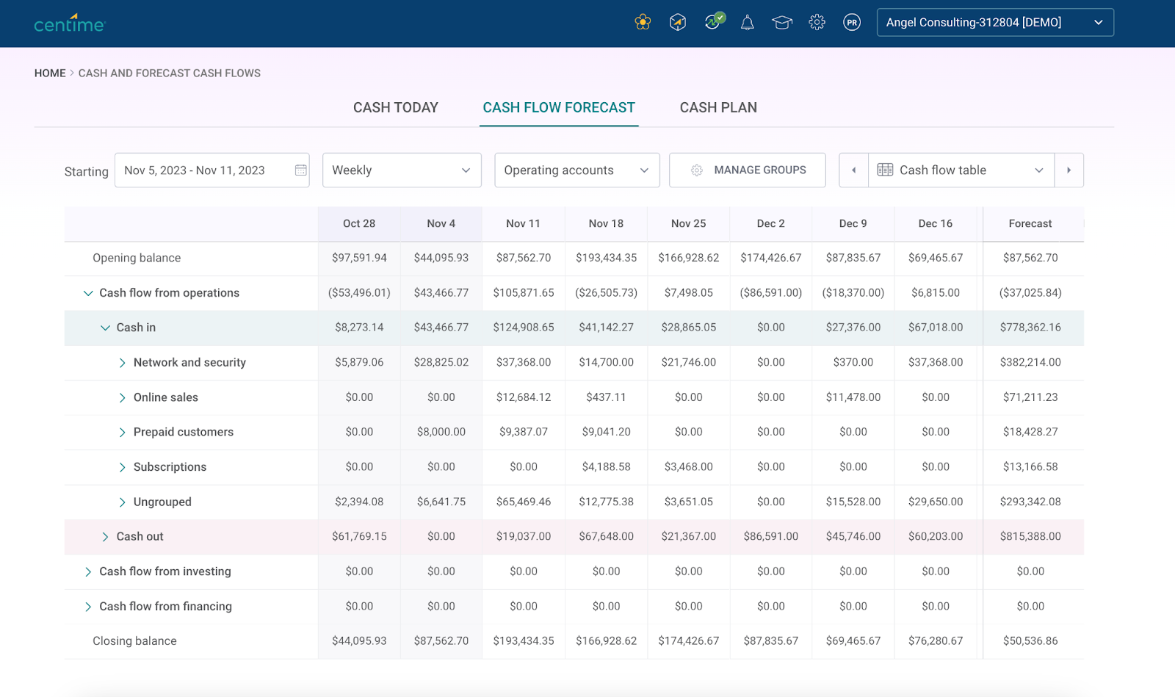Click the Centime logo
This screenshot has width=1175, height=697.
point(70,24)
